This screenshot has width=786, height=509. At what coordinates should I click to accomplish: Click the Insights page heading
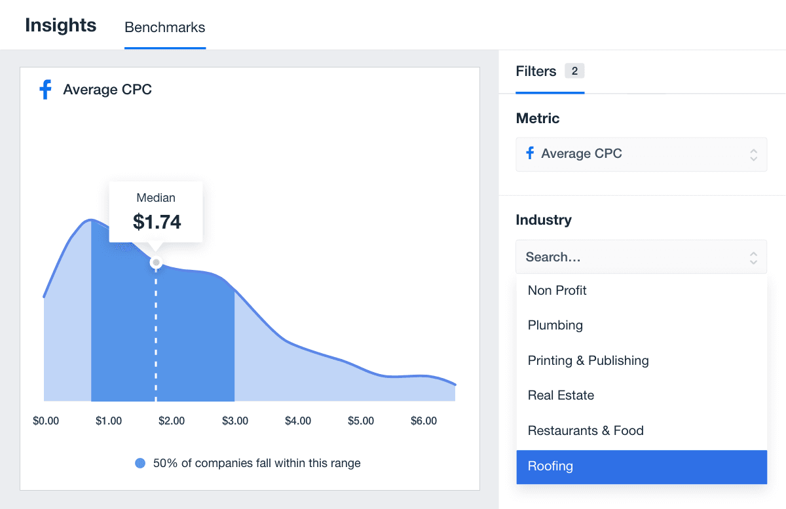pyautogui.click(x=61, y=26)
